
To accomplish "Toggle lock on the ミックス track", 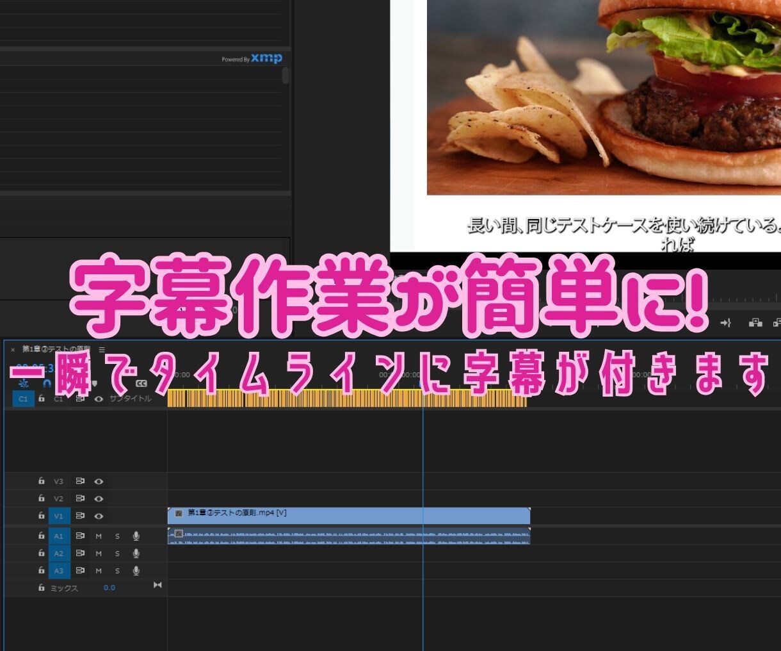I will tap(42, 588).
